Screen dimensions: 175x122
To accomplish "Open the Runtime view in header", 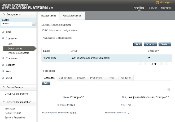I will (166, 8).
